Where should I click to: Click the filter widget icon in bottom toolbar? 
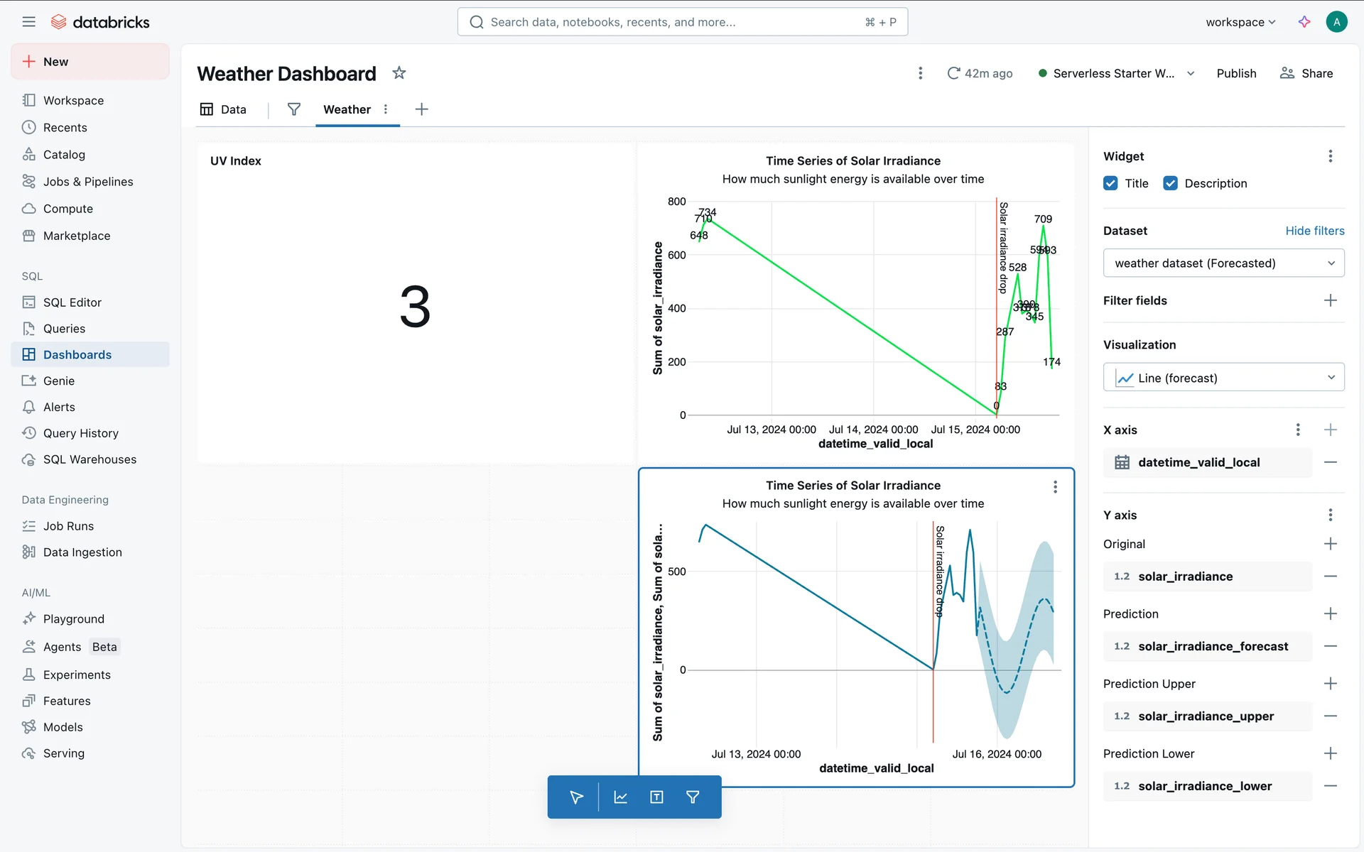point(693,797)
